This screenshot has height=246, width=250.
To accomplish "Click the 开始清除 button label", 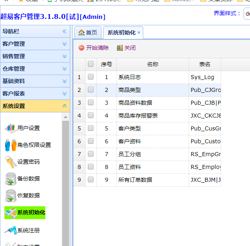I will coord(98,48).
